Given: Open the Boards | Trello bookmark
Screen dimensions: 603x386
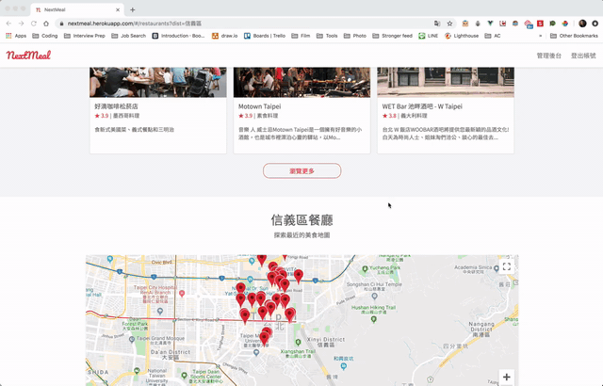Looking at the screenshot, I should point(265,36).
